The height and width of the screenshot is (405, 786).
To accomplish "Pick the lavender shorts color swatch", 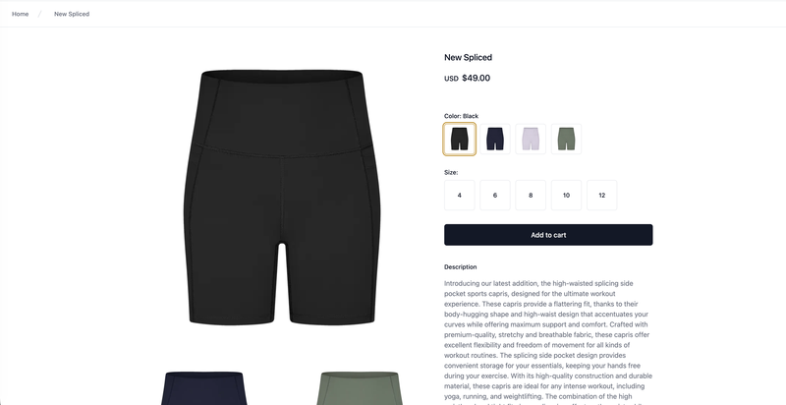I will tap(531, 139).
